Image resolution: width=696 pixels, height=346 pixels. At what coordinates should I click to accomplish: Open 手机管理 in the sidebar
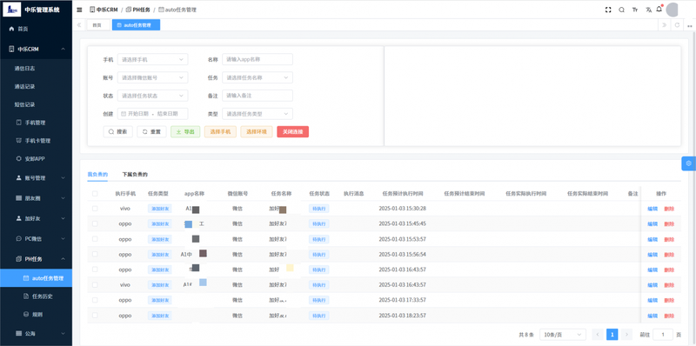[x=36, y=123]
